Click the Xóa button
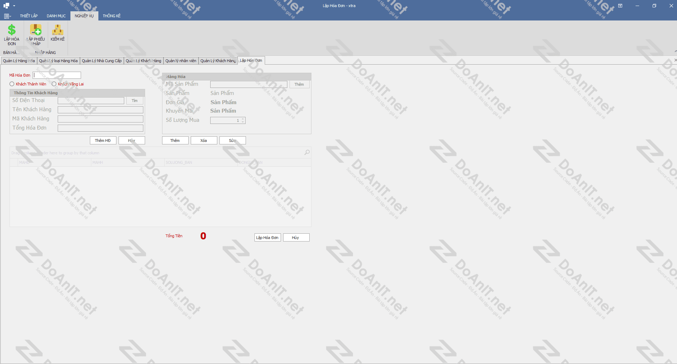The height and width of the screenshot is (364, 677). pos(204,141)
